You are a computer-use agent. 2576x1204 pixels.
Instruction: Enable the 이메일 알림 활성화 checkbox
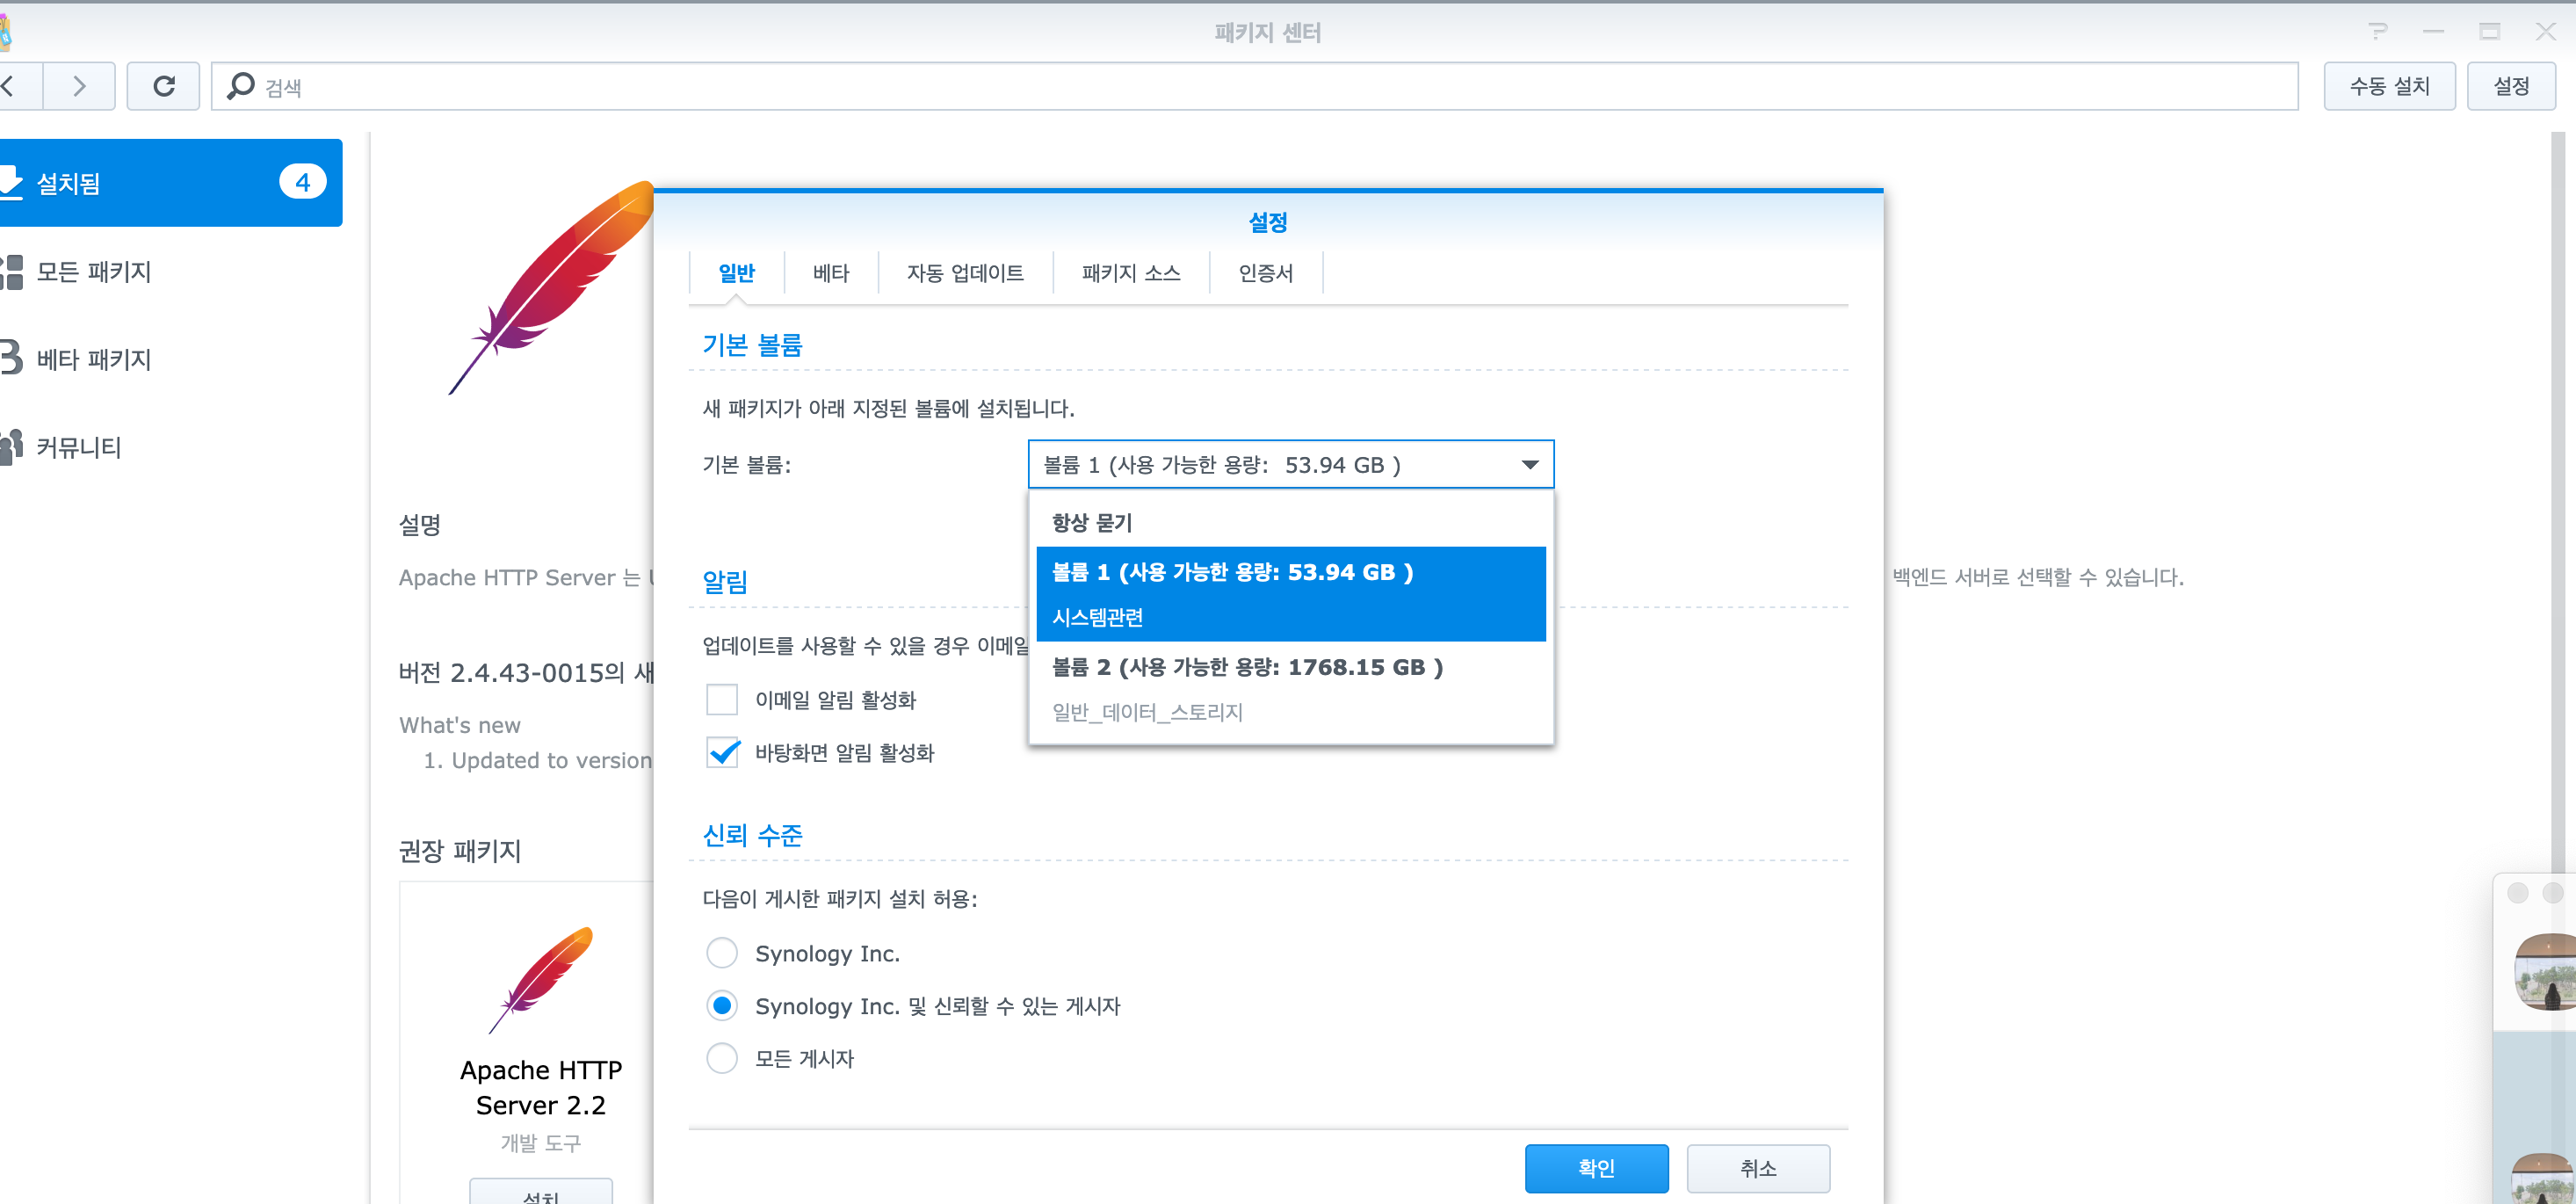722,700
